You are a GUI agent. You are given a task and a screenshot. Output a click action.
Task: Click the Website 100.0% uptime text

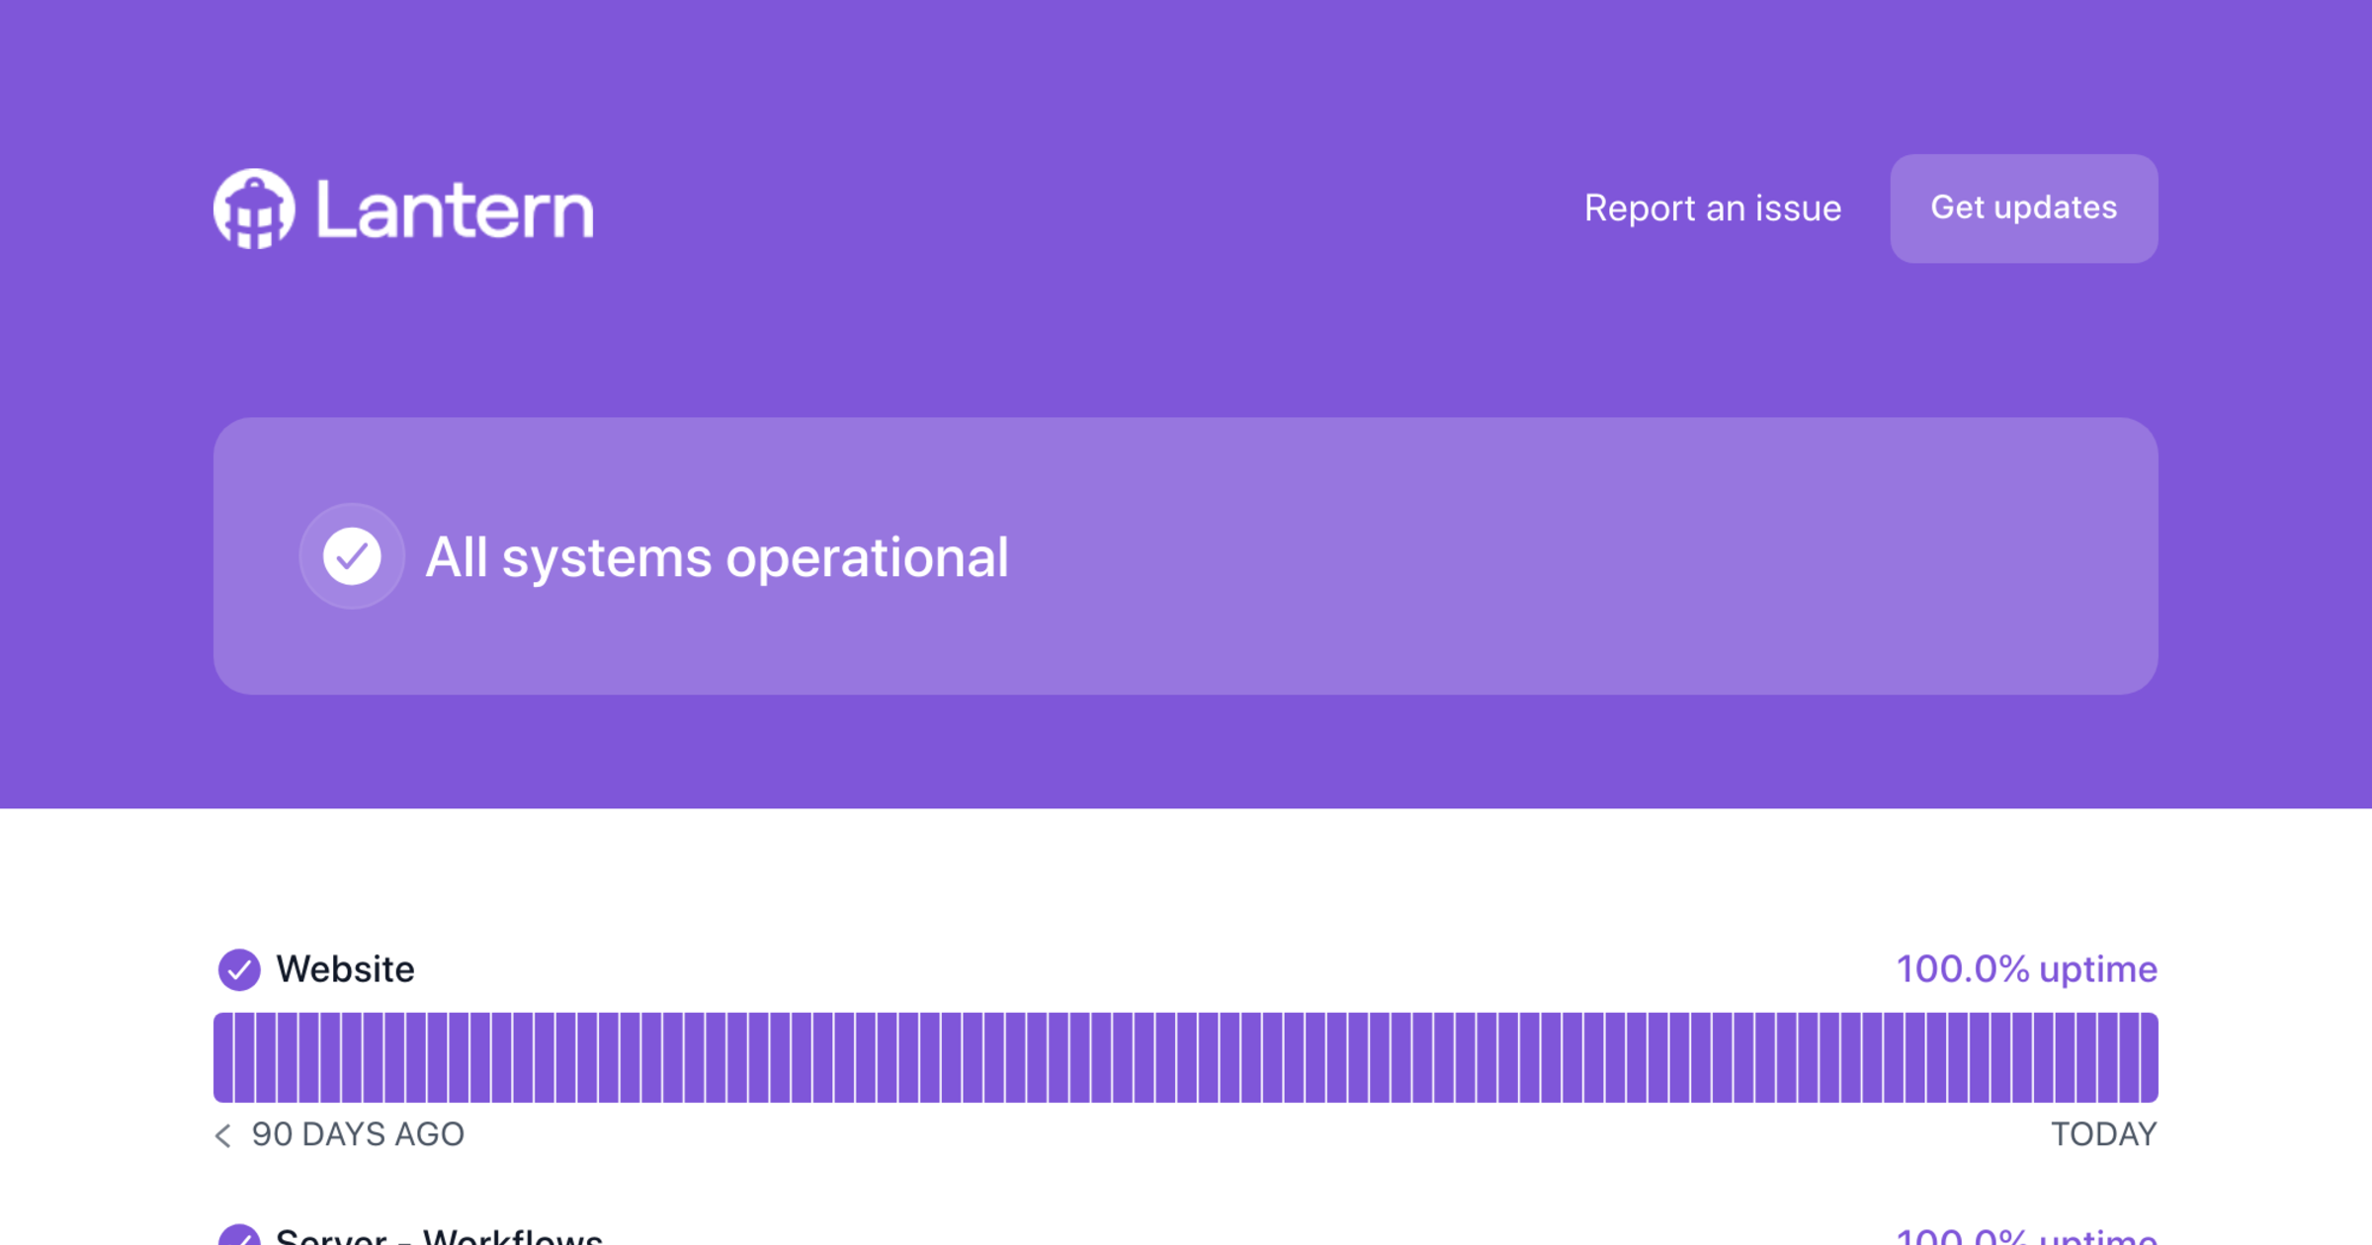click(2026, 969)
